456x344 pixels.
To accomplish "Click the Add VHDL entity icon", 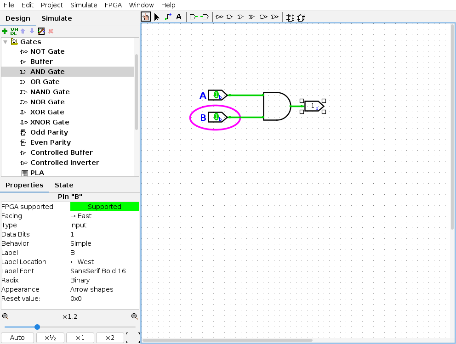I will pyautogui.click(x=14, y=31).
